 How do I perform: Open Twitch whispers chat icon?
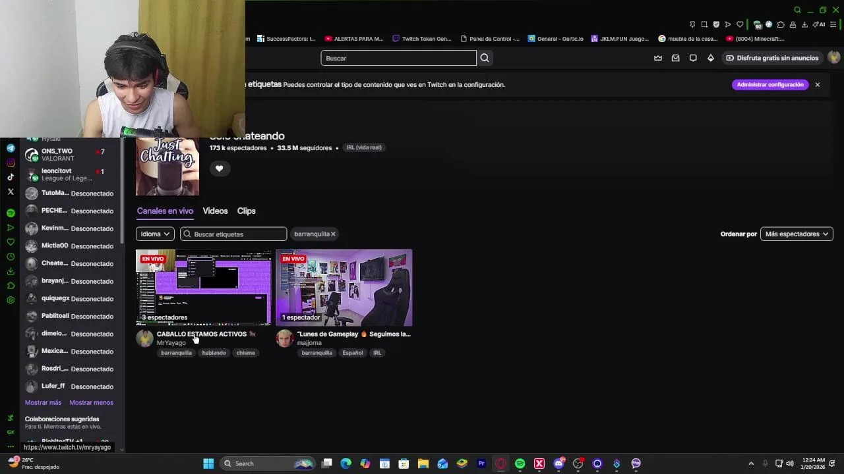(x=693, y=58)
